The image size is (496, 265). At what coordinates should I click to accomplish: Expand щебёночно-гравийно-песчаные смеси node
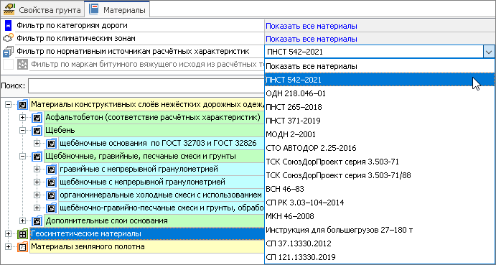pyautogui.click(x=37, y=208)
